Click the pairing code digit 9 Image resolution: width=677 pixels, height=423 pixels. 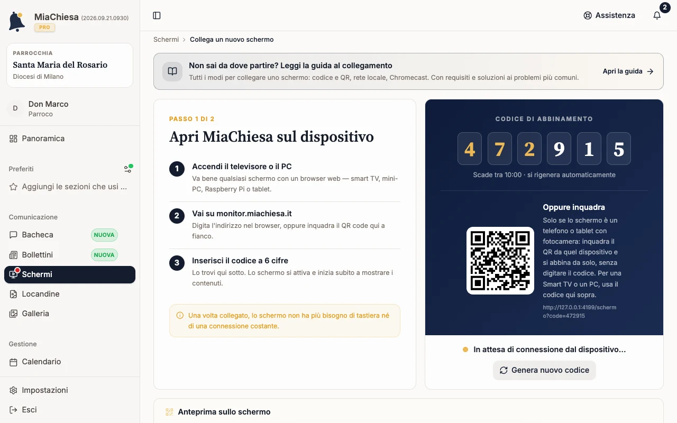tap(559, 149)
